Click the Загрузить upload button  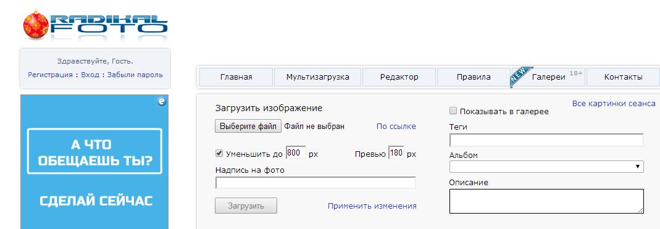coord(246,206)
